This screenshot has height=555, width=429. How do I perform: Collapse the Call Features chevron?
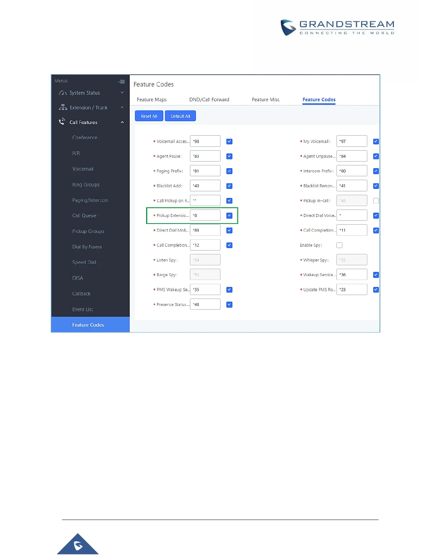(122, 122)
